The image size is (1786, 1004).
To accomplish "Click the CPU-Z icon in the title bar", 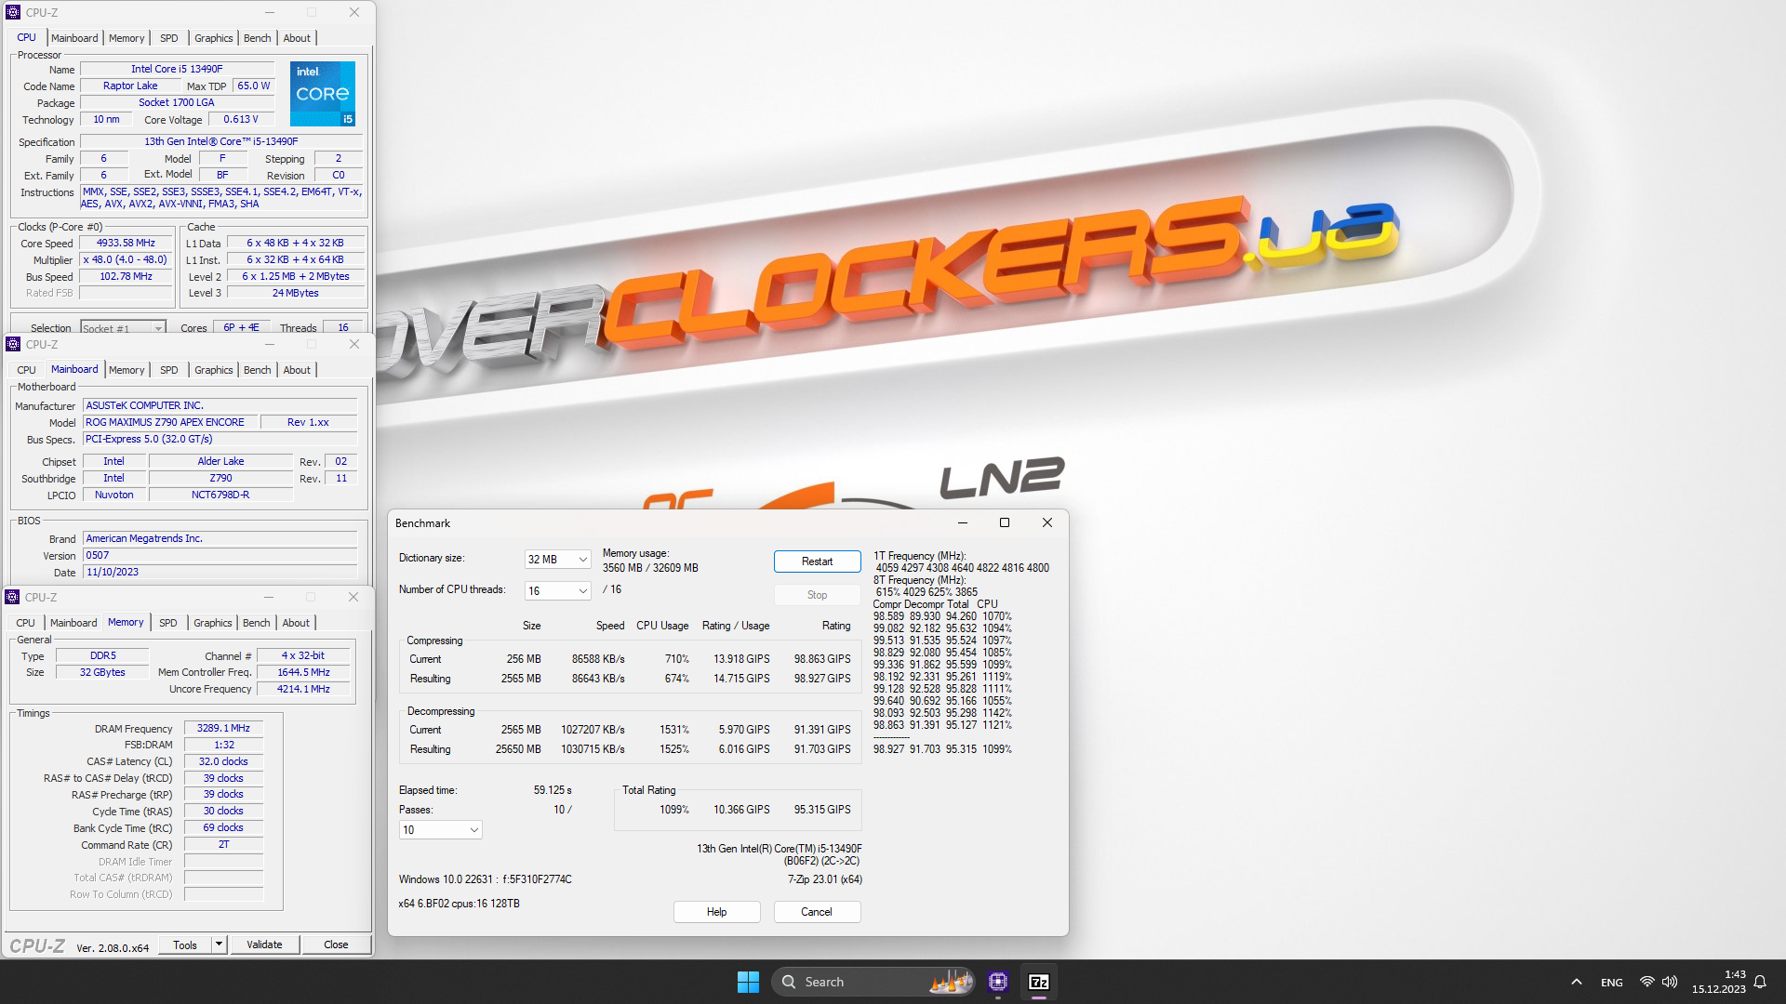I will point(12,12).
